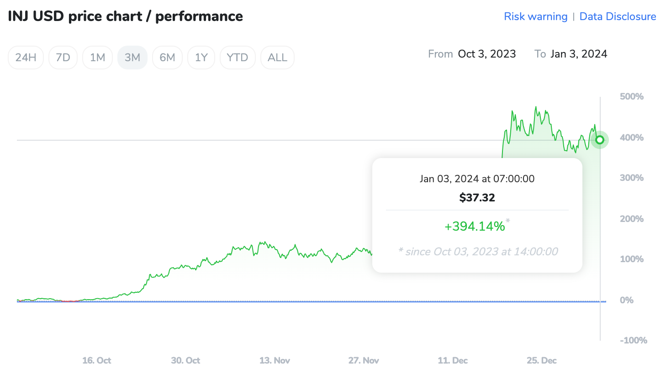
Task: Click the 16. Oct axis label
Action: point(97,360)
